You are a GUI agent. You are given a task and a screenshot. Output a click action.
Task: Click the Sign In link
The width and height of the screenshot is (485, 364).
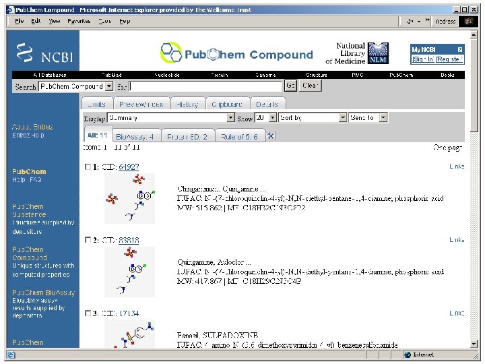(424, 59)
